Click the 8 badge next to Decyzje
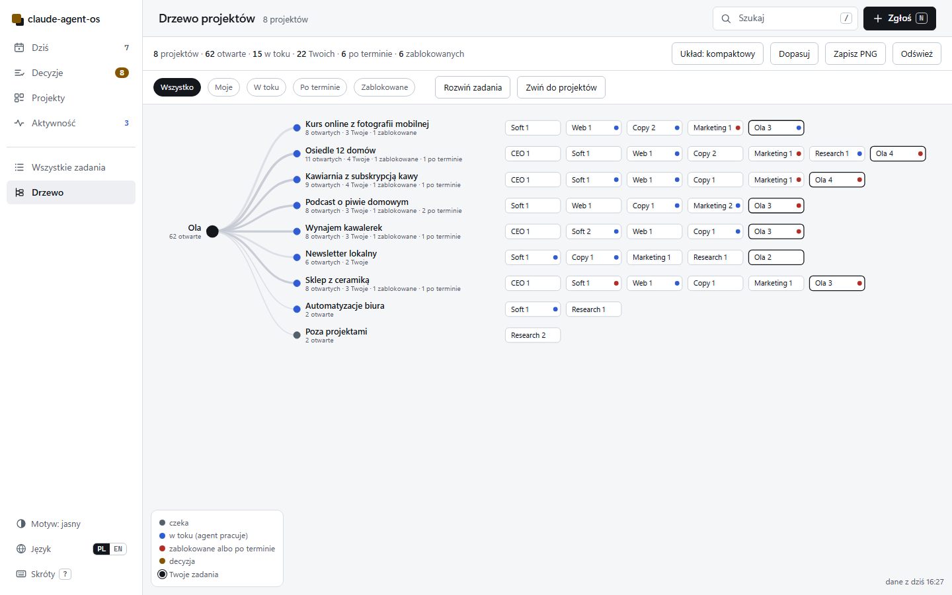Image resolution: width=952 pixels, height=595 pixels. (x=122, y=73)
